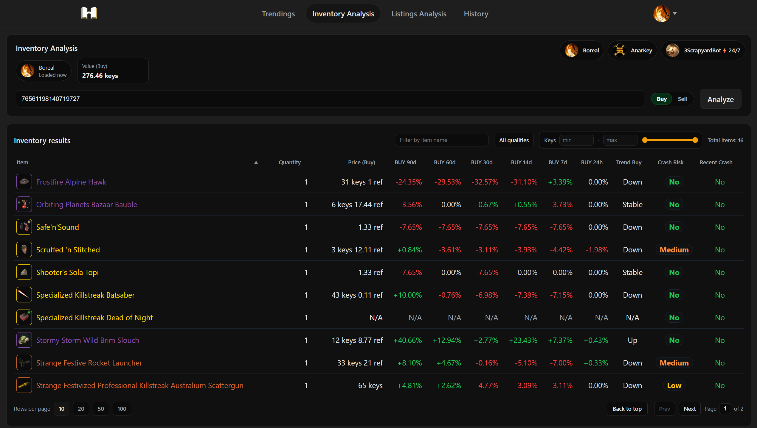Click the Keys max input
Image resolution: width=757 pixels, height=428 pixels.
620,140
